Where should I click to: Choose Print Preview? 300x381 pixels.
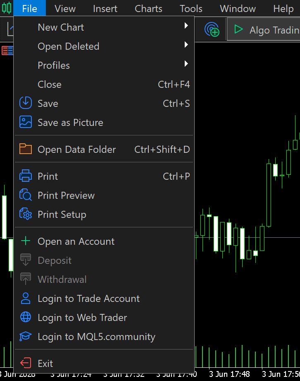point(104,195)
